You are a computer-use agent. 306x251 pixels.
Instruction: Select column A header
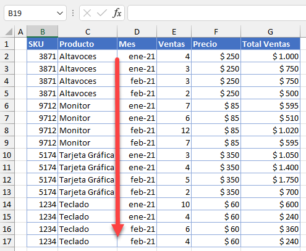tap(20, 31)
